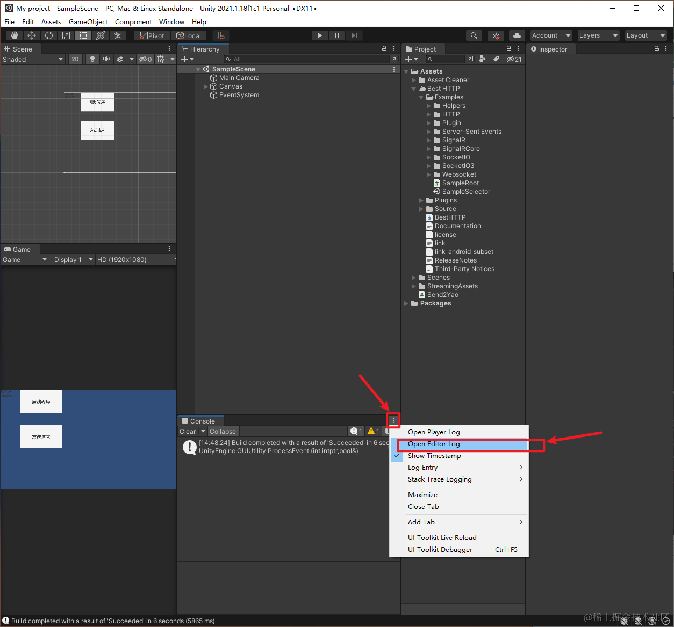
Task: Choose Open Player Log
Action: coord(459,432)
